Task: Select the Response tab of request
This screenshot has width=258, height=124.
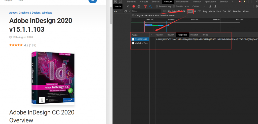Action: (x=182, y=35)
